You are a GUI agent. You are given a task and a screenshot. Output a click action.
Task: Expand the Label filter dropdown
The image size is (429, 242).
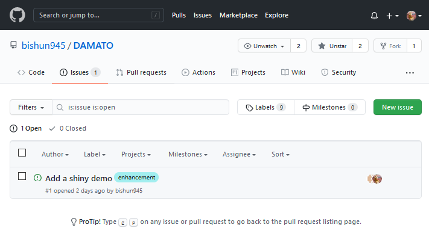[94, 154]
